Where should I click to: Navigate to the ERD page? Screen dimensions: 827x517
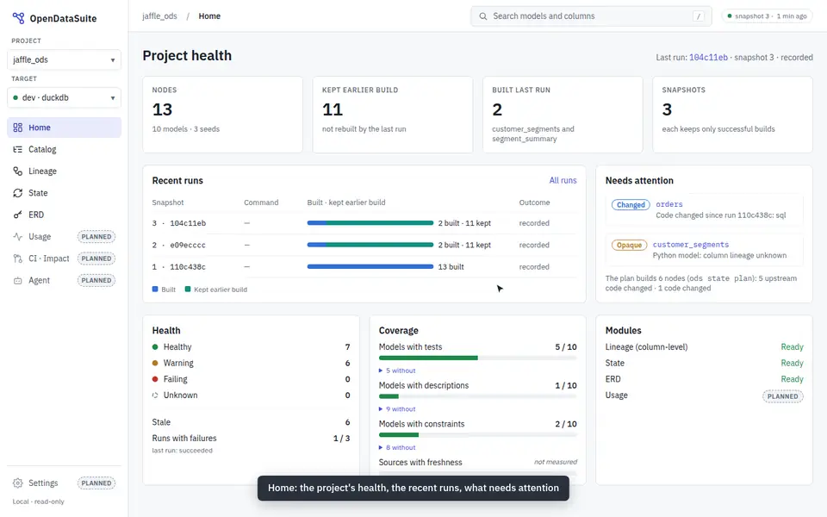point(64,215)
